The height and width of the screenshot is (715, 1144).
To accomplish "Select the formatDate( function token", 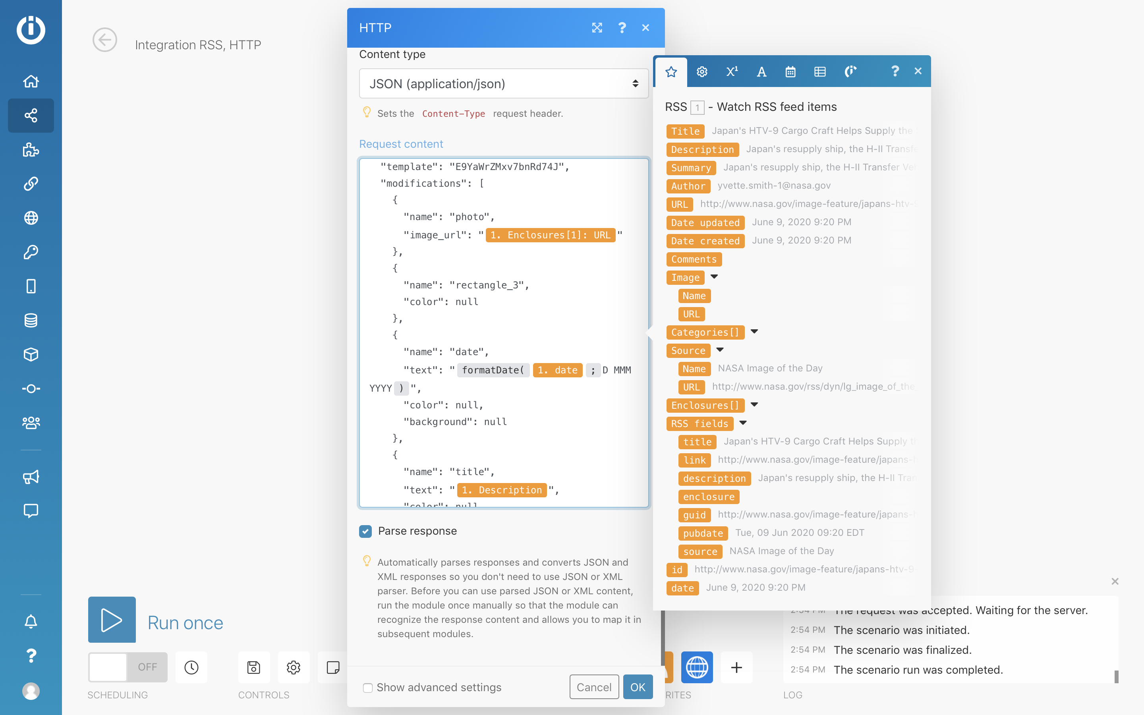I will pyautogui.click(x=493, y=370).
